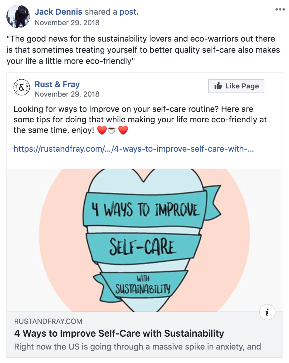Click the coffee cup emoji
The image size is (289, 363).
tap(112, 130)
